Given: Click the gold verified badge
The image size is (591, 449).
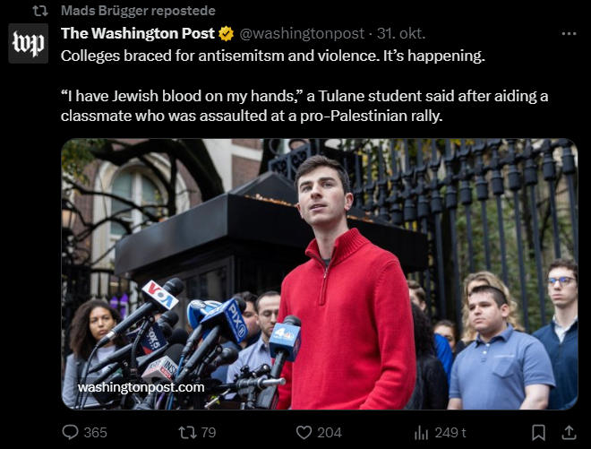Looking at the screenshot, I should click(227, 34).
